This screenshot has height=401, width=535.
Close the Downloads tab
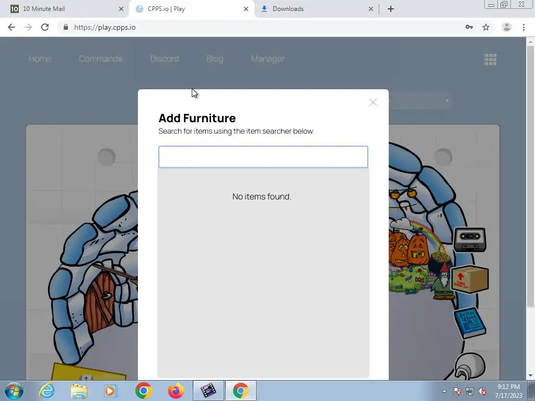pos(371,9)
